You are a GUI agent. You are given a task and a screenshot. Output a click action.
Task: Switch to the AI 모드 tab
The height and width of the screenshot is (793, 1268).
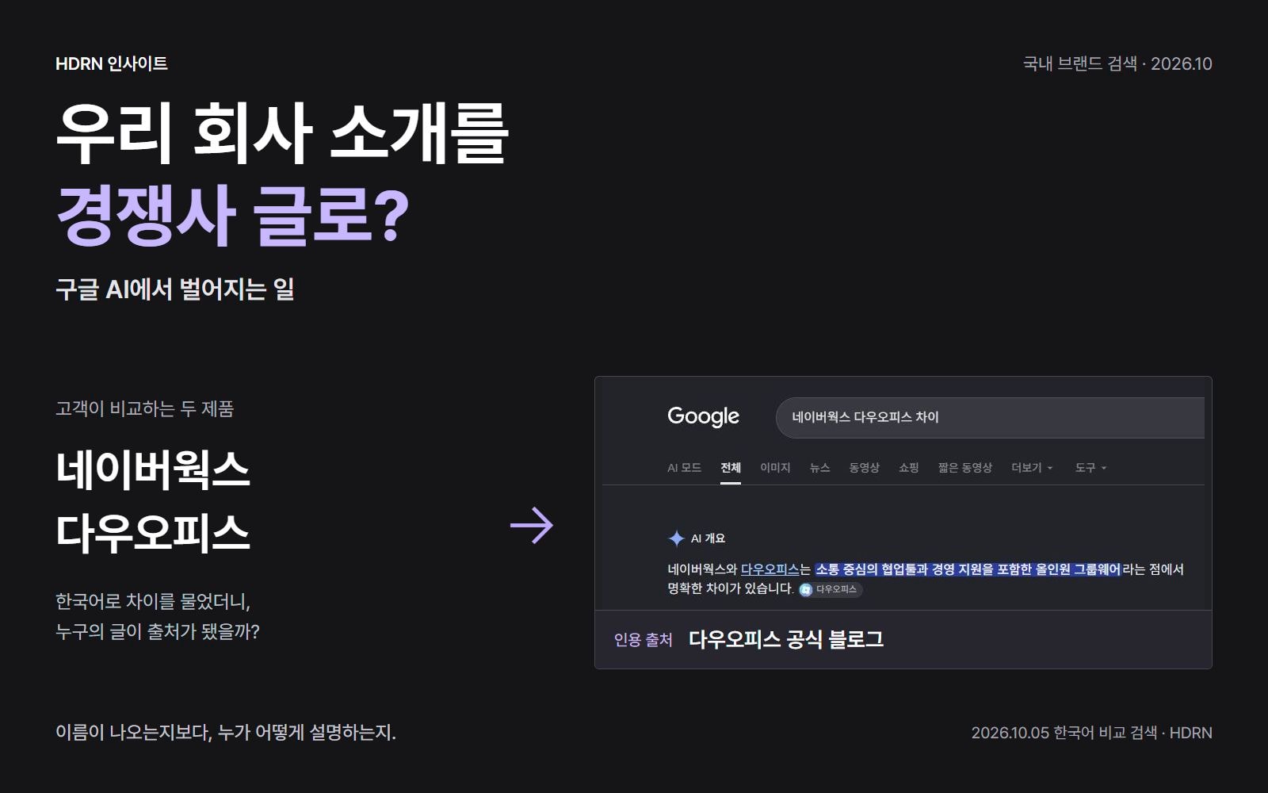[x=684, y=468]
